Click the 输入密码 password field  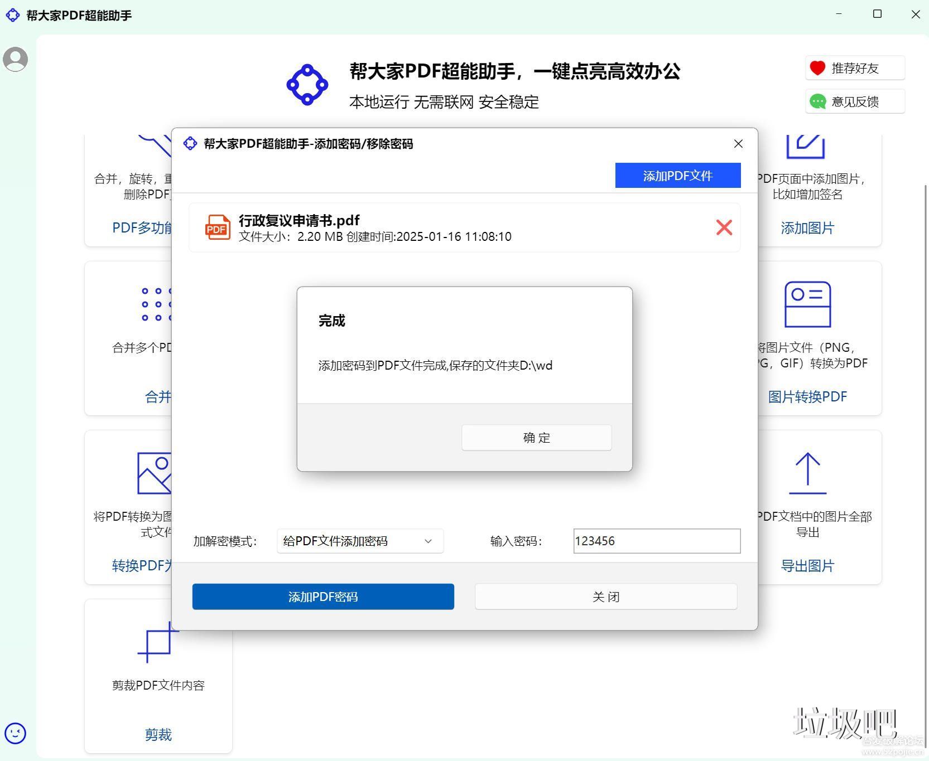click(x=657, y=541)
